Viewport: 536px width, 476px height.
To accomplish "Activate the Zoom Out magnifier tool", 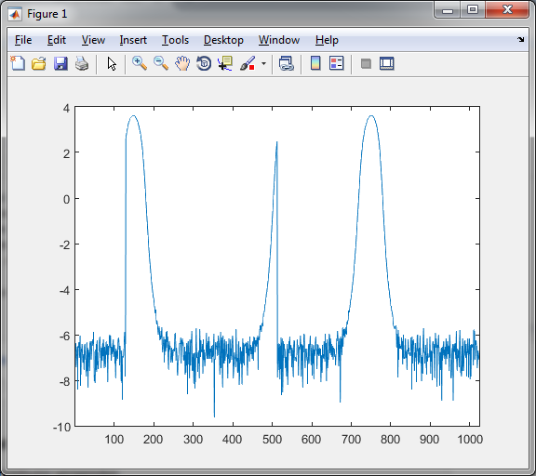I will (x=161, y=63).
